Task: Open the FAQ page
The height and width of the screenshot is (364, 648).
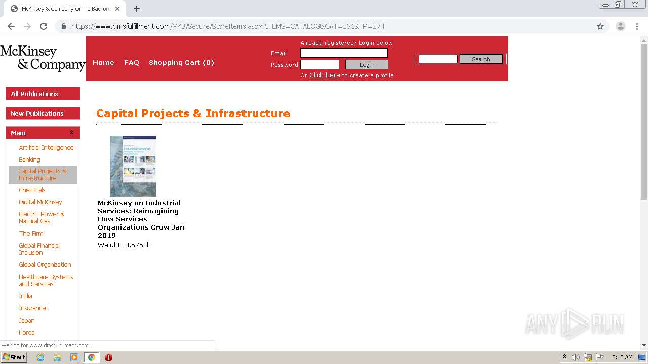Action: pyautogui.click(x=132, y=62)
